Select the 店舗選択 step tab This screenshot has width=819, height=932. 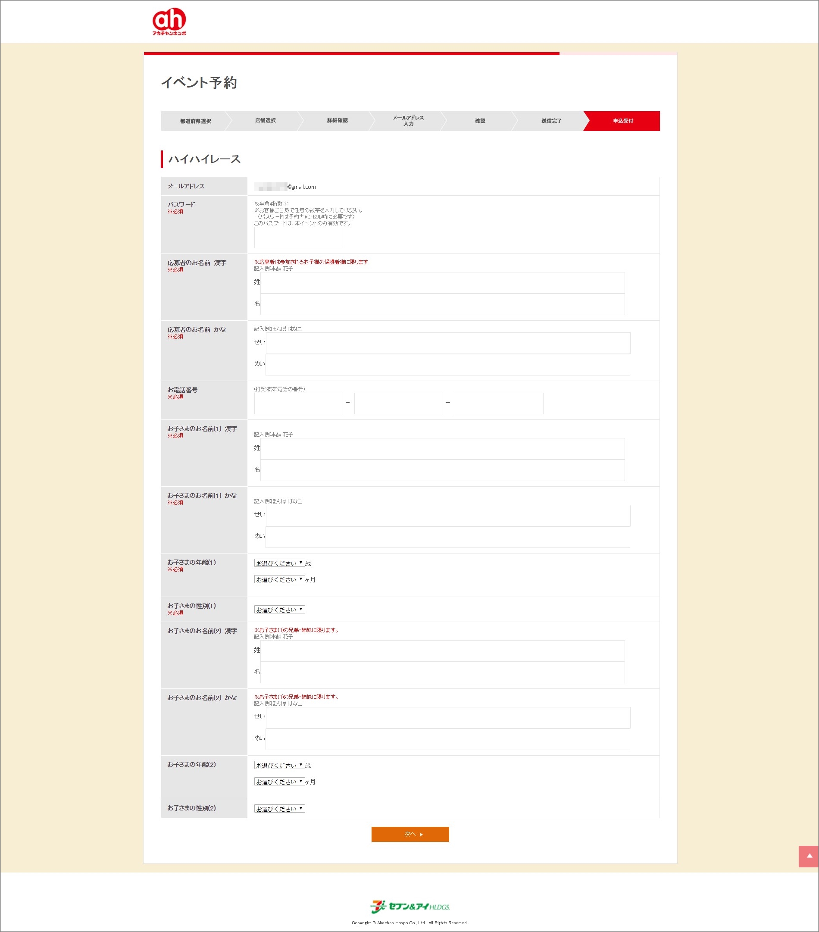click(x=266, y=121)
